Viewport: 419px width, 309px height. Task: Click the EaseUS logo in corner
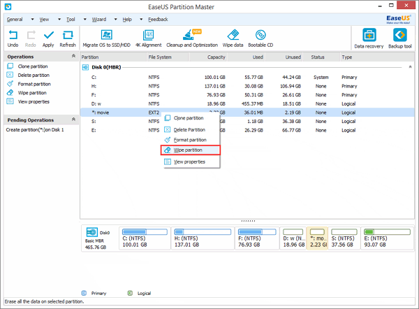click(398, 20)
